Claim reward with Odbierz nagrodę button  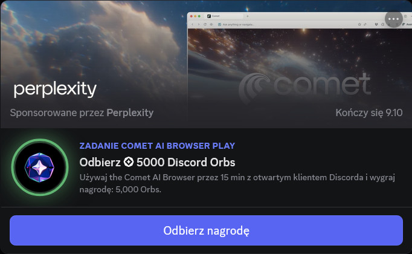pyautogui.click(x=206, y=230)
